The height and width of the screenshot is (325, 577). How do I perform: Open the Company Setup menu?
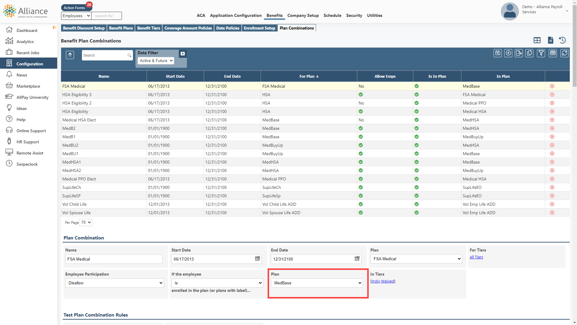tap(303, 15)
